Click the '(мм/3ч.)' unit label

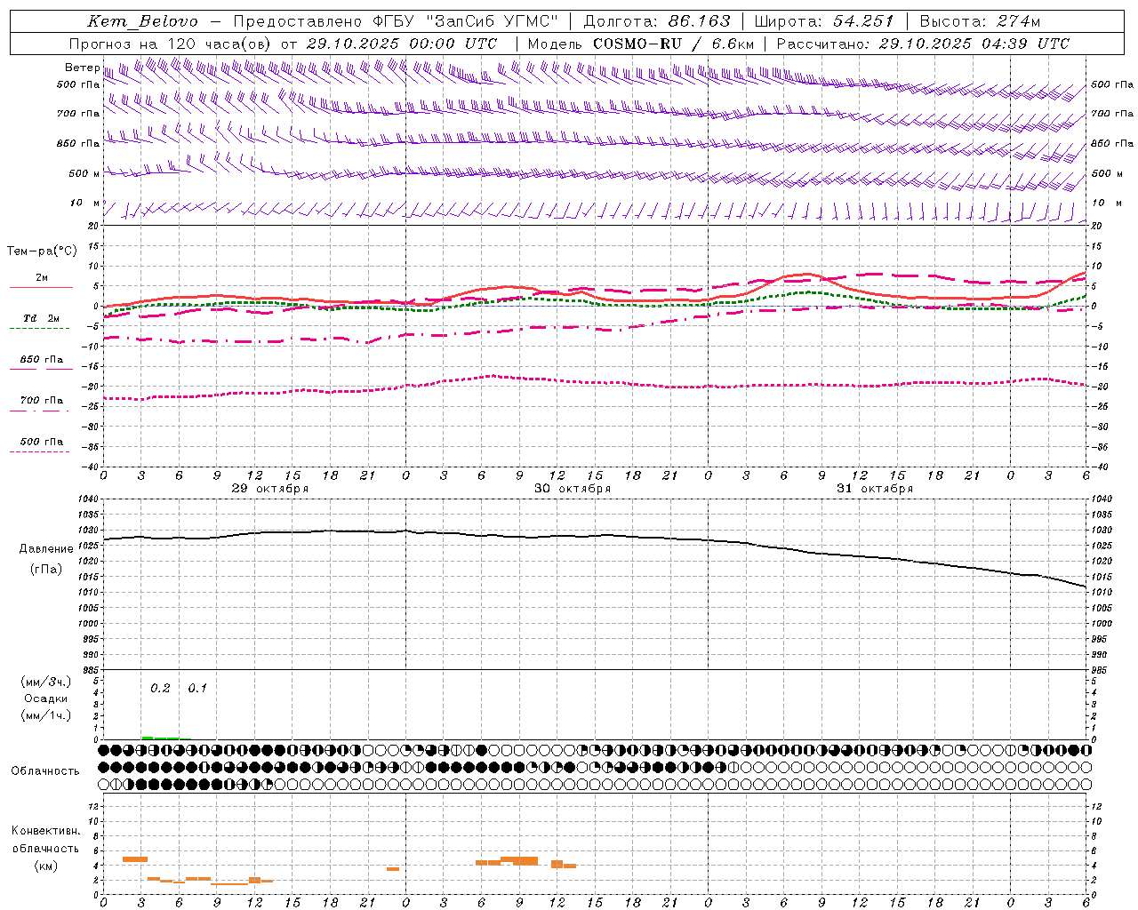pos(46,682)
